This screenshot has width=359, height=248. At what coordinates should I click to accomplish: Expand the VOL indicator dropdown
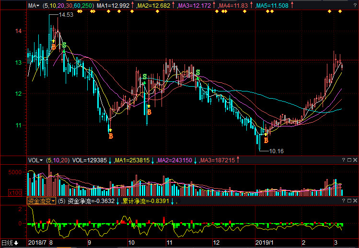pyautogui.click(x=35, y=160)
